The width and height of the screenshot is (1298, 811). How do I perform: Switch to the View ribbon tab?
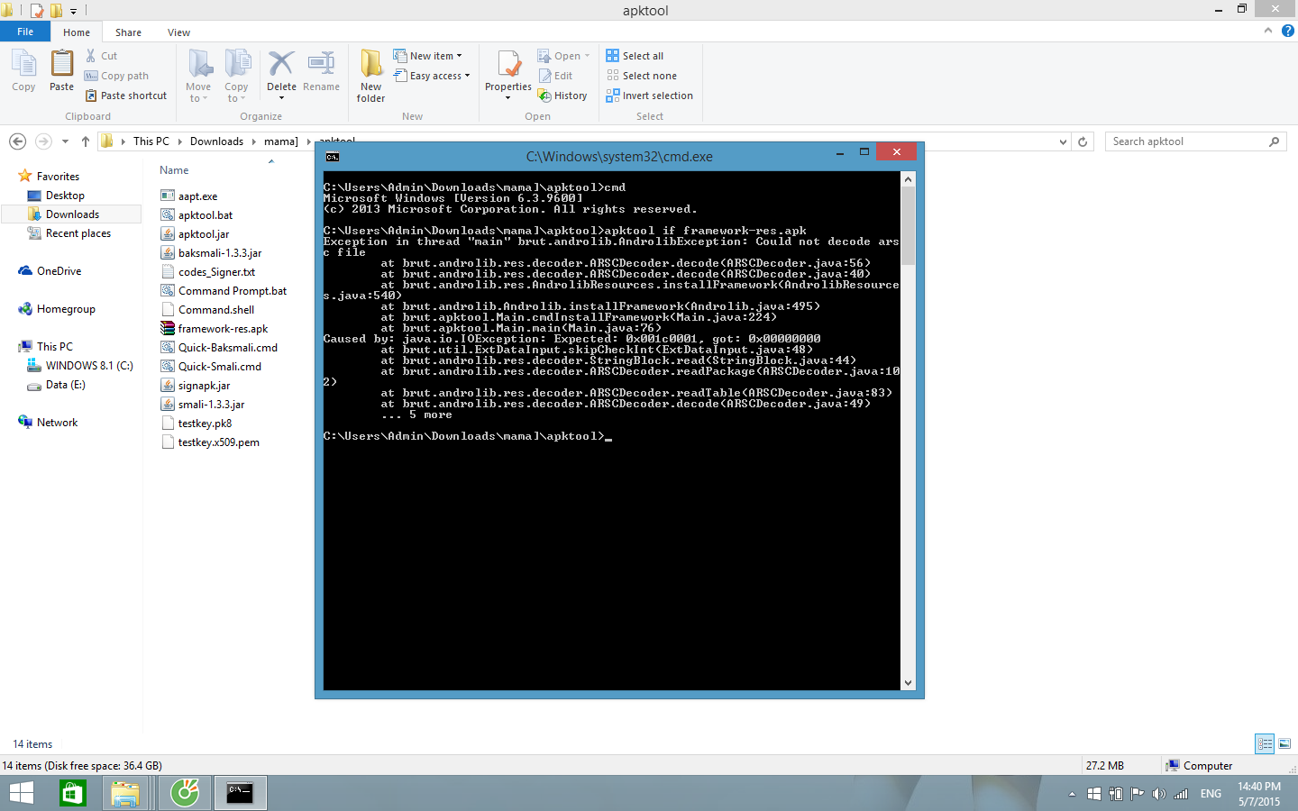click(178, 32)
